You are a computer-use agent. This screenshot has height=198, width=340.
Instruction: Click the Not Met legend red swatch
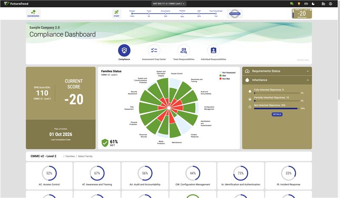[x=221, y=79]
